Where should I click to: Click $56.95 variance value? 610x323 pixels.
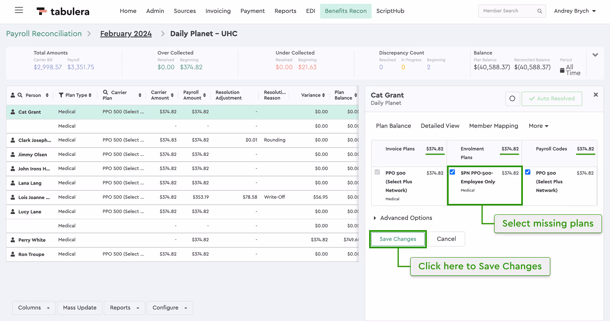click(x=320, y=197)
